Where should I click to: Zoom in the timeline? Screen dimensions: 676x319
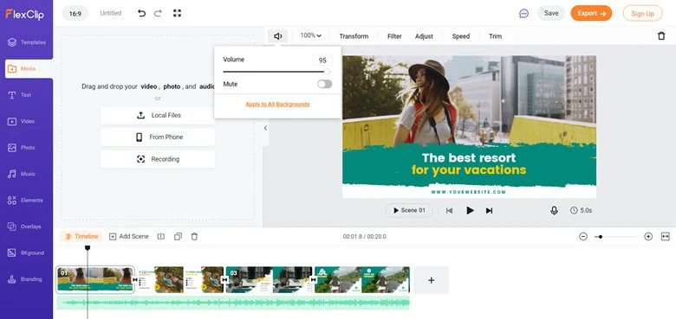(x=648, y=237)
